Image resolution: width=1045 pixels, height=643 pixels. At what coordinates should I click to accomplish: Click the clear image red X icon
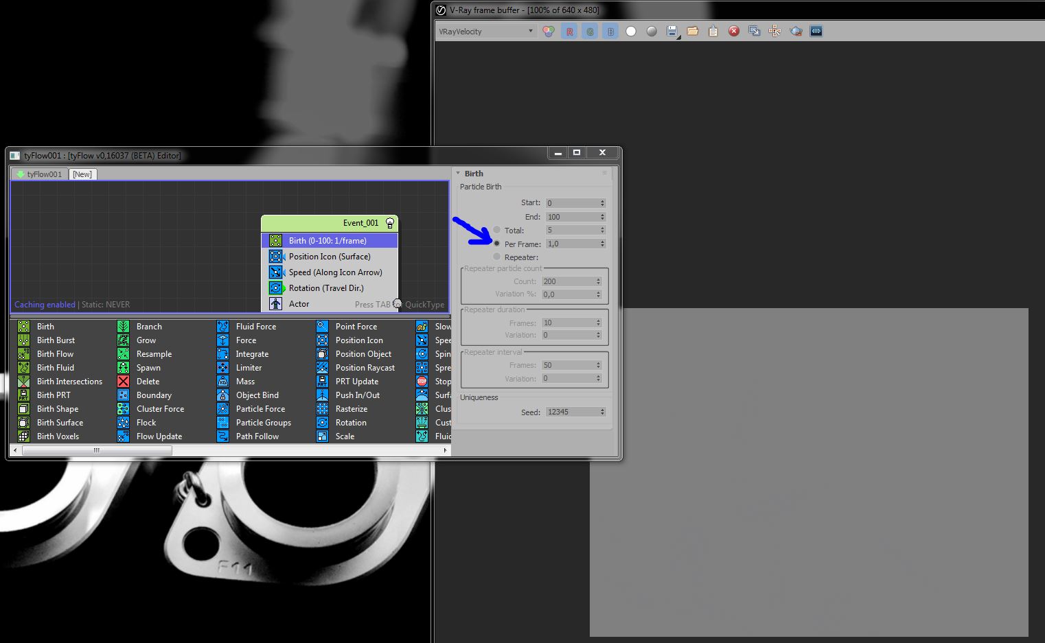coord(734,31)
